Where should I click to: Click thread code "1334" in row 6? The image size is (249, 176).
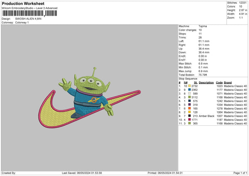(x=220, y=105)
